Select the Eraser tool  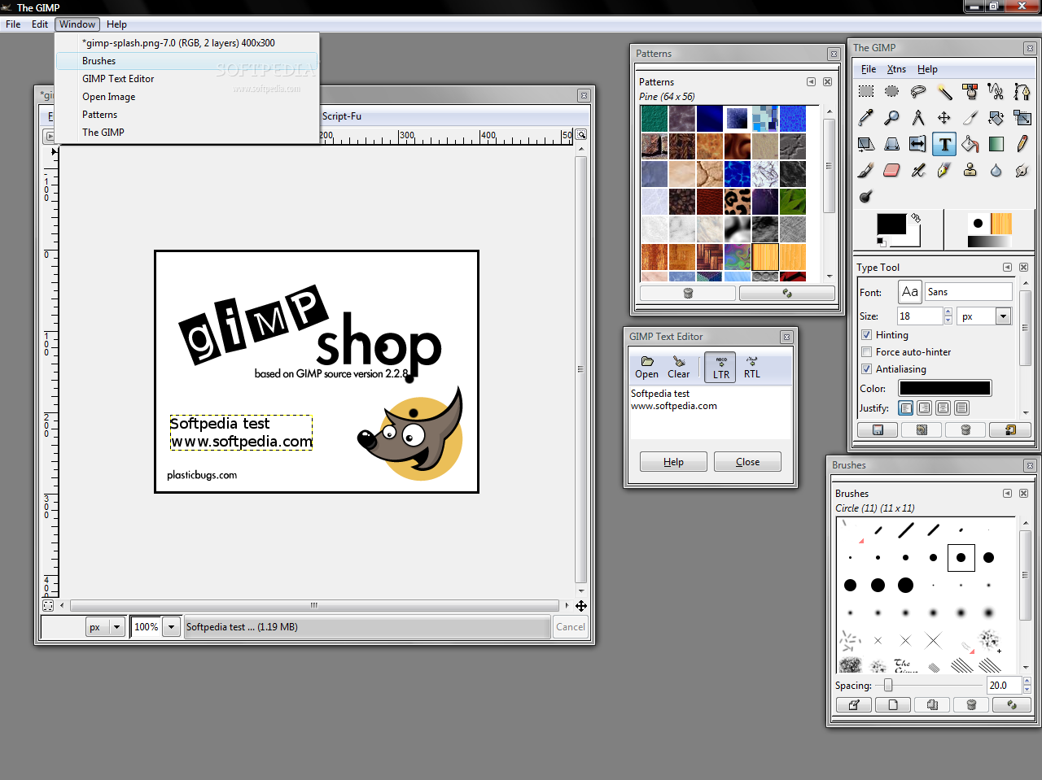tap(892, 170)
